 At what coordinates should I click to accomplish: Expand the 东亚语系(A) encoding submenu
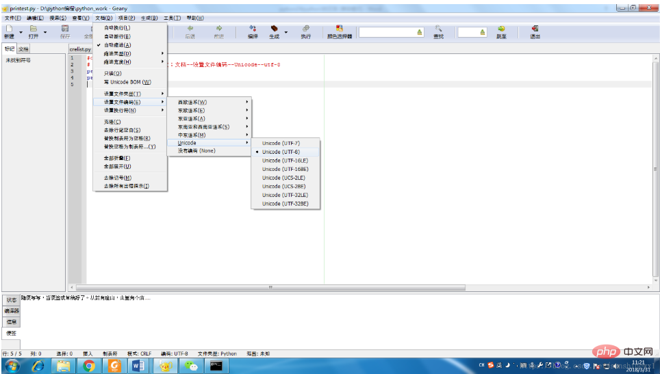coord(210,118)
